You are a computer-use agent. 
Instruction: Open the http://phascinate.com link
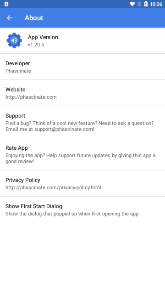[x=31, y=97]
